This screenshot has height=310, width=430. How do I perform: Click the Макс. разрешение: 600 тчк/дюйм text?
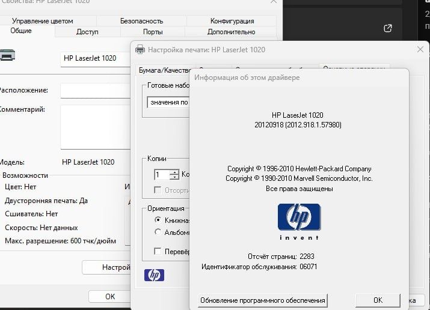[60, 241]
